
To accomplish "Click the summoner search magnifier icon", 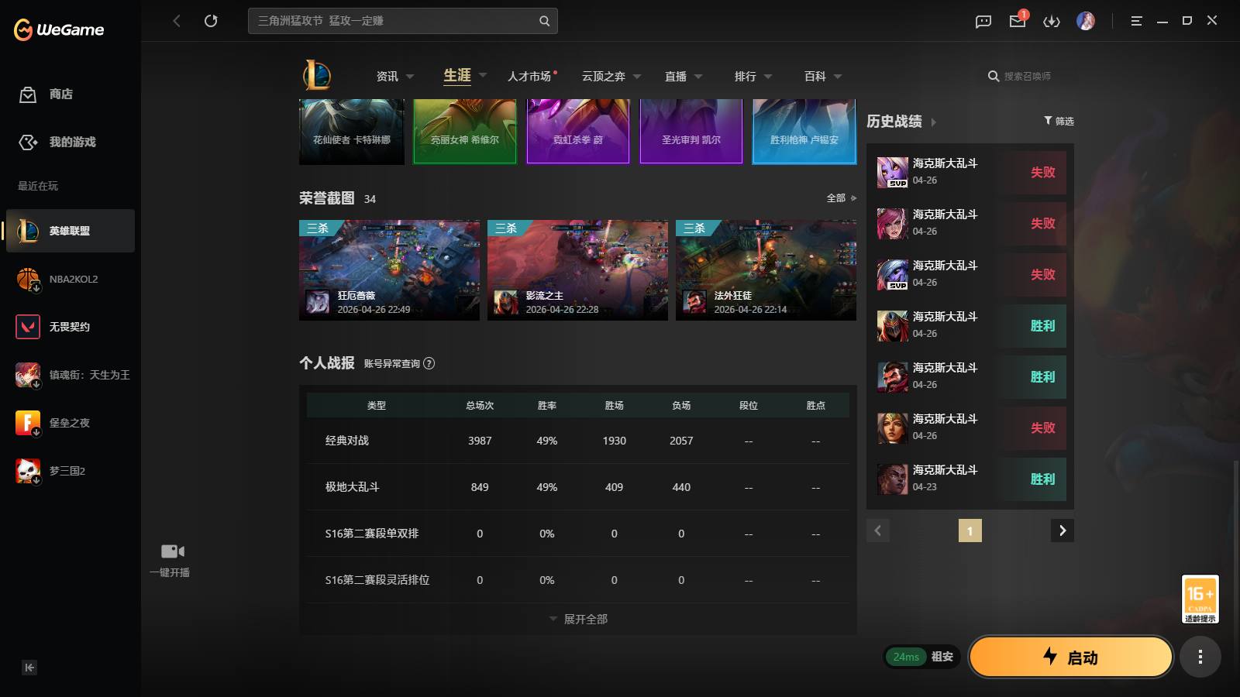I will pyautogui.click(x=993, y=77).
